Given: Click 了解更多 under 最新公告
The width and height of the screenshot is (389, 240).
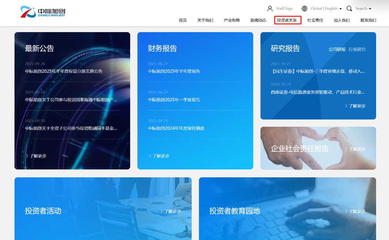Looking at the screenshot, I should (36, 156).
